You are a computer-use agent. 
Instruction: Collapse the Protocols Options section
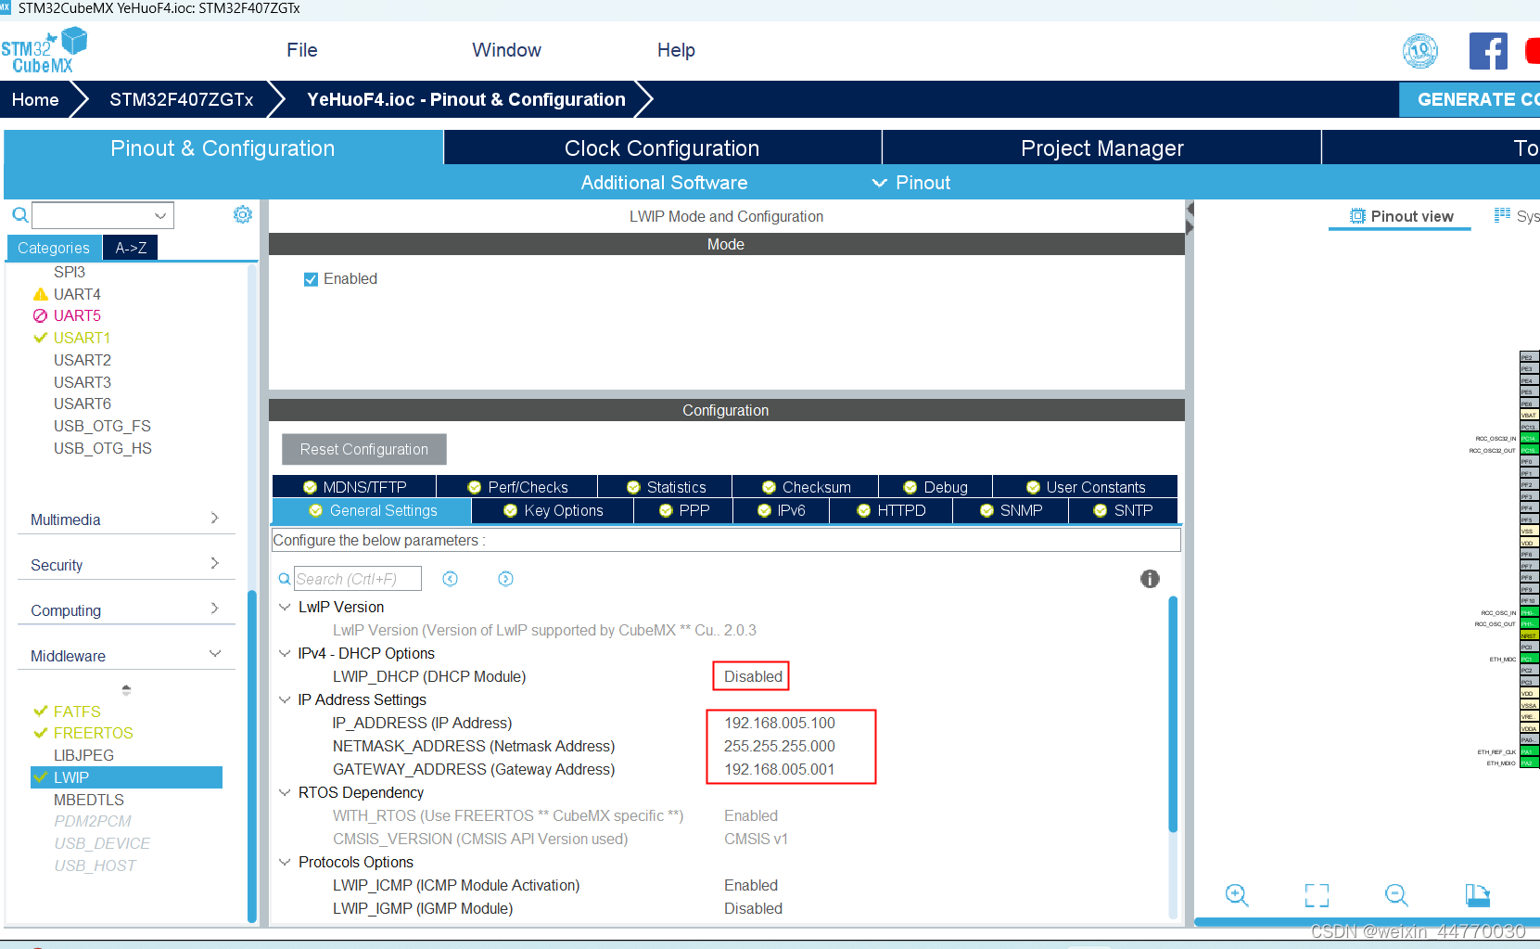tap(285, 862)
